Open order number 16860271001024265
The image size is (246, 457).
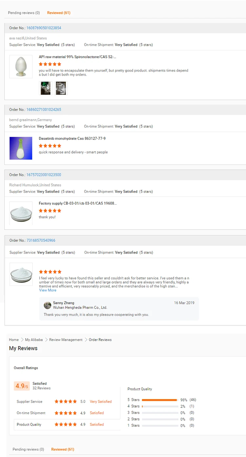point(44,110)
